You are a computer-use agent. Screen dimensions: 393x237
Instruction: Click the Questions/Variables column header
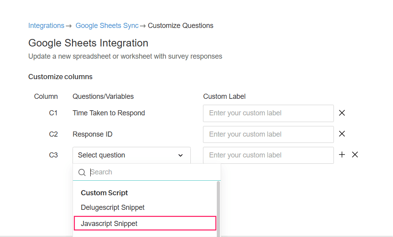(x=103, y=96)
